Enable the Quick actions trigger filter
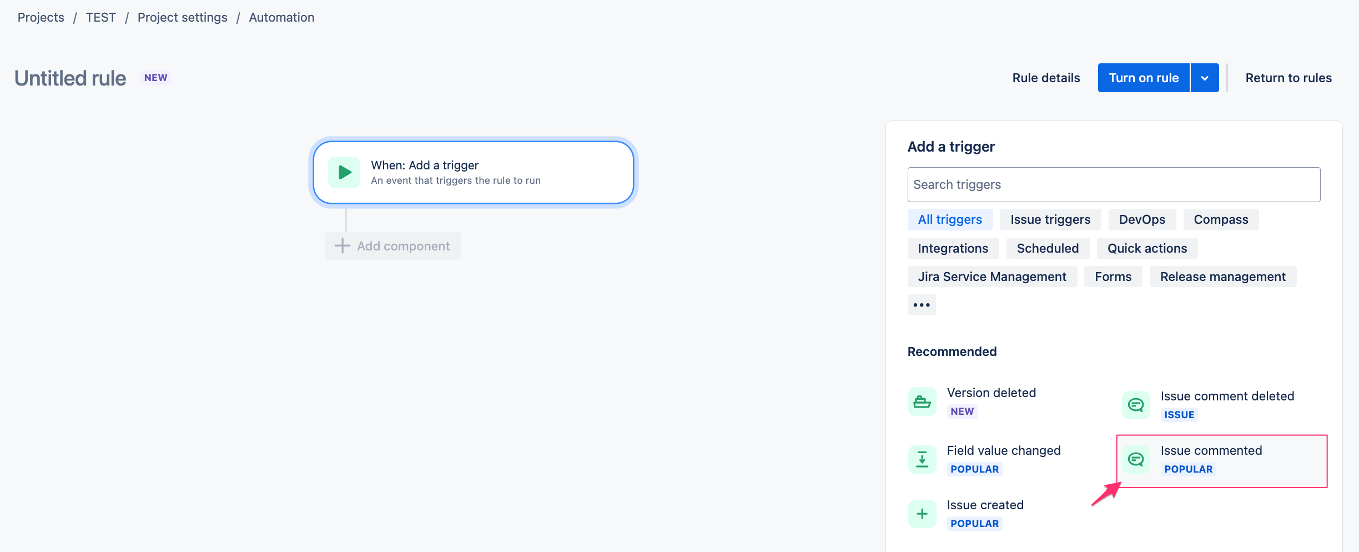Viewport: 1359px width, 552px height. pos(1147,248)
